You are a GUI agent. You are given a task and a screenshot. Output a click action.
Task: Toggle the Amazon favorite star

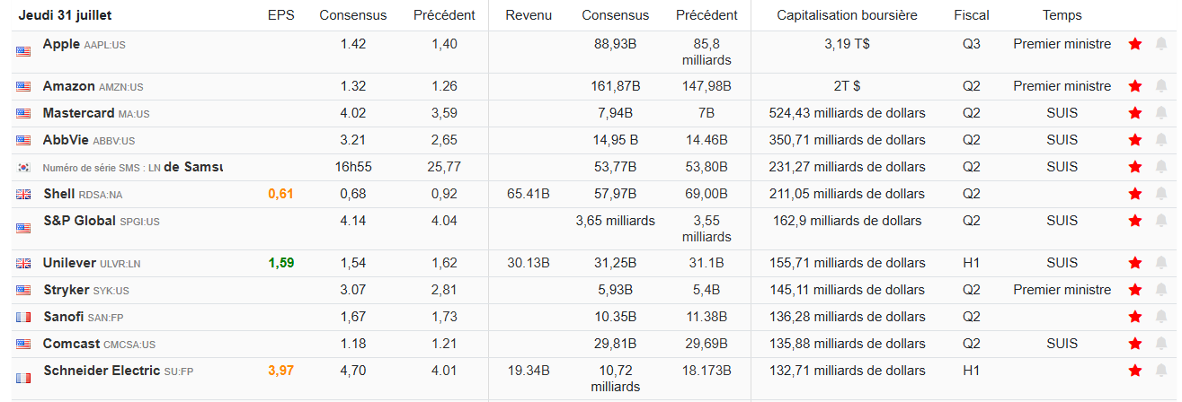(1135, 86)
